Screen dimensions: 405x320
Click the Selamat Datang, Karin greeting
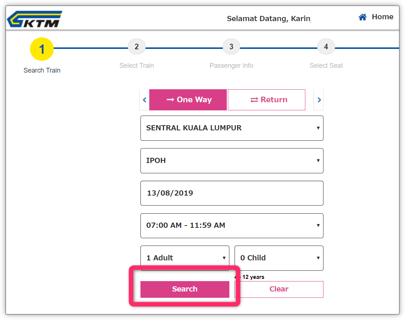(268, 19)
